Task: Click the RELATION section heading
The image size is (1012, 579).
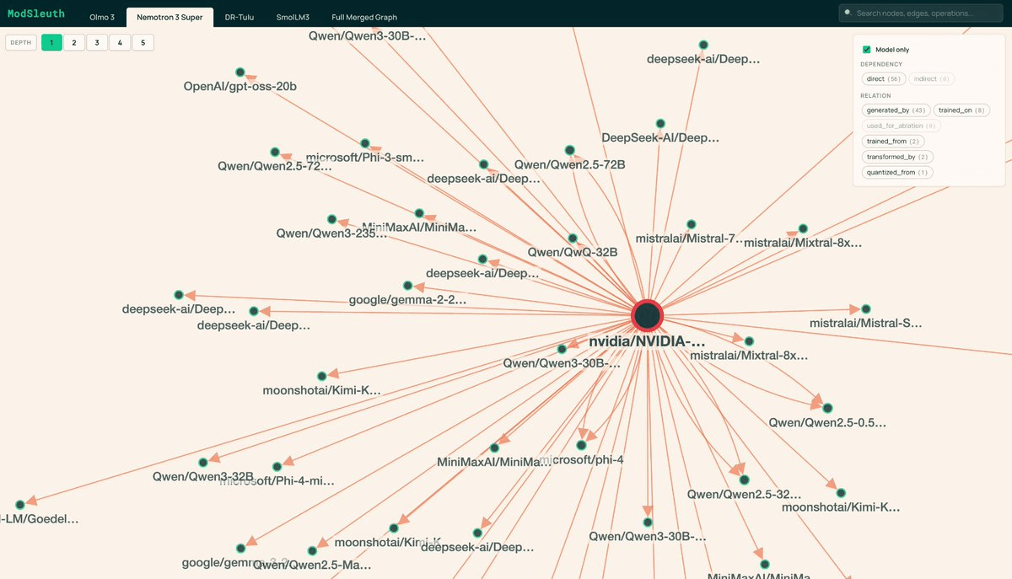Action: 876,96
